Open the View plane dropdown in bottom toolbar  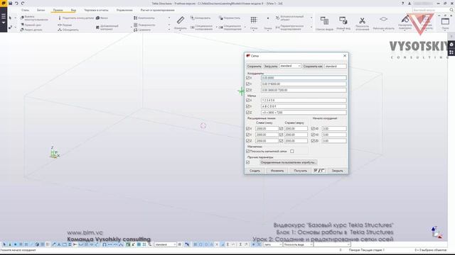point(298,244)
